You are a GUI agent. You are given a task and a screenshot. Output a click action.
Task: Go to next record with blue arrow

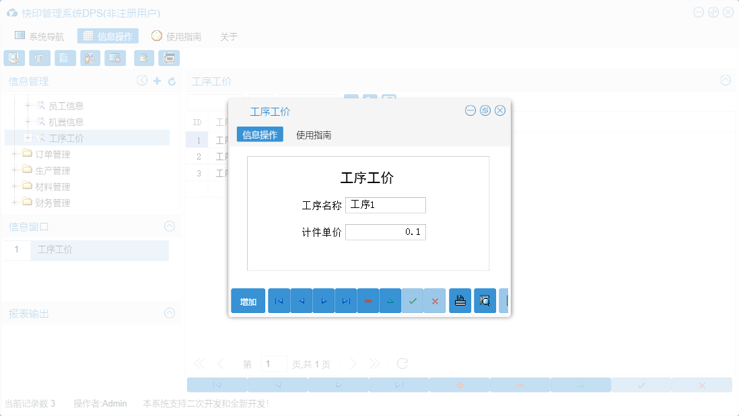pyautogui.click(x=323, y=301)
